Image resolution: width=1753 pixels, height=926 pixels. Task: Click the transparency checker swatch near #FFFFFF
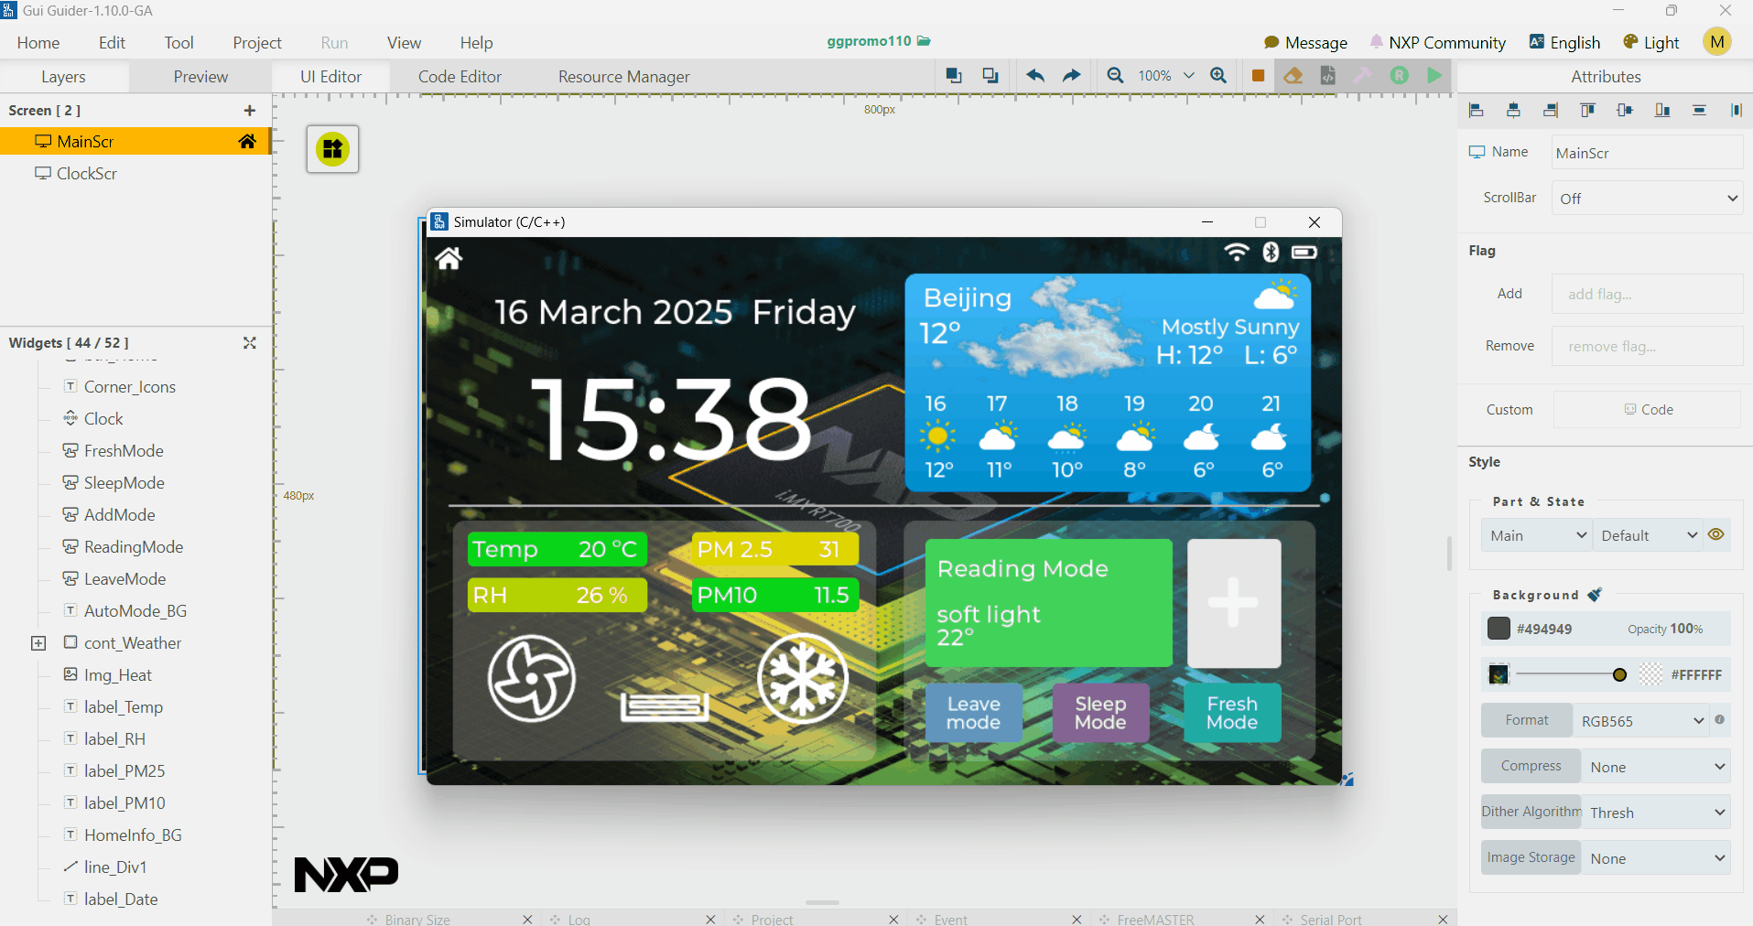(x=1650, y=674)
